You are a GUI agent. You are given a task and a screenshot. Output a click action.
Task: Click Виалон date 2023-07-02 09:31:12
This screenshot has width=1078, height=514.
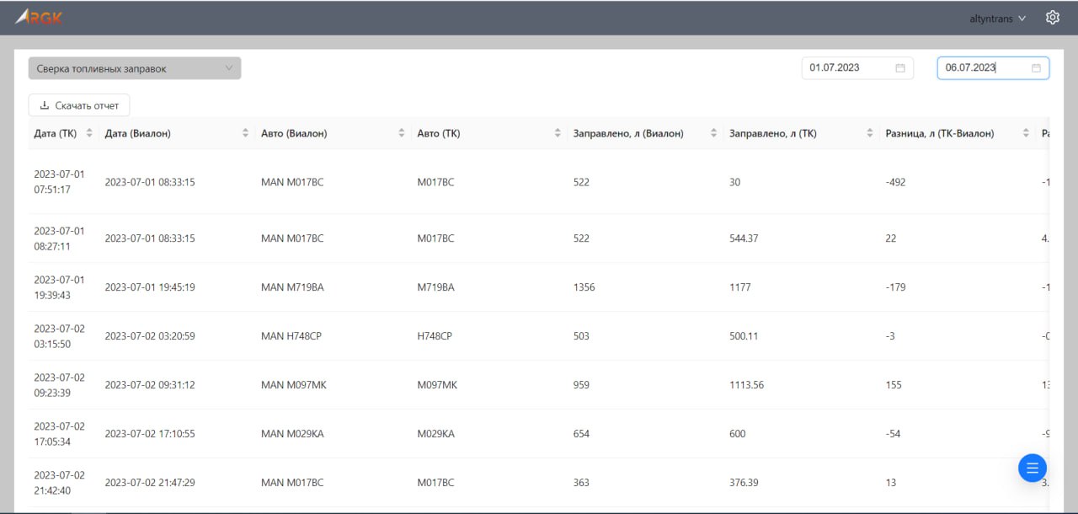[x=150, y=385]
